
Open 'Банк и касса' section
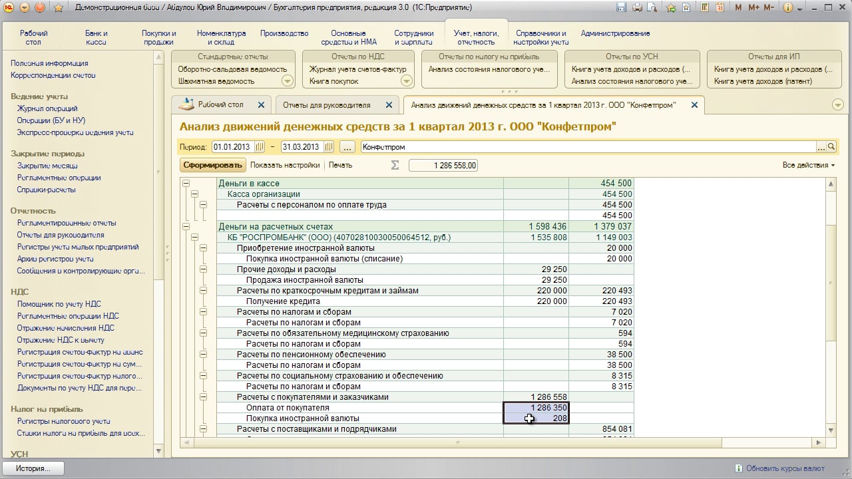pos(96,37)
